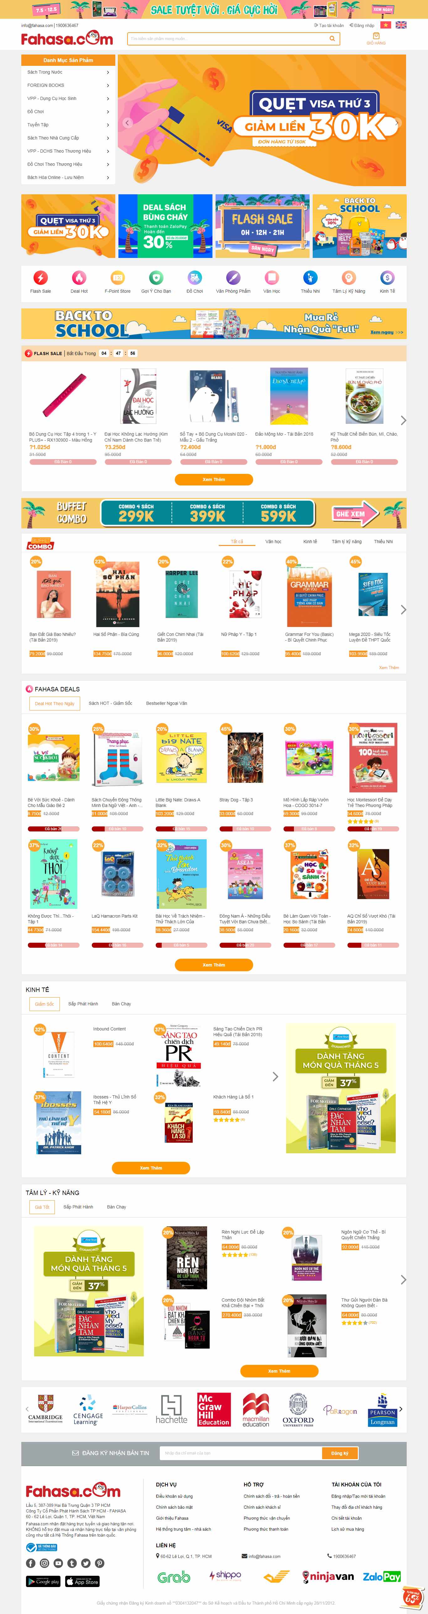This screenshot has height=1614, width=428.
Task: Visit Fahasa's Facebook page icon
Action: point(31,1563)
